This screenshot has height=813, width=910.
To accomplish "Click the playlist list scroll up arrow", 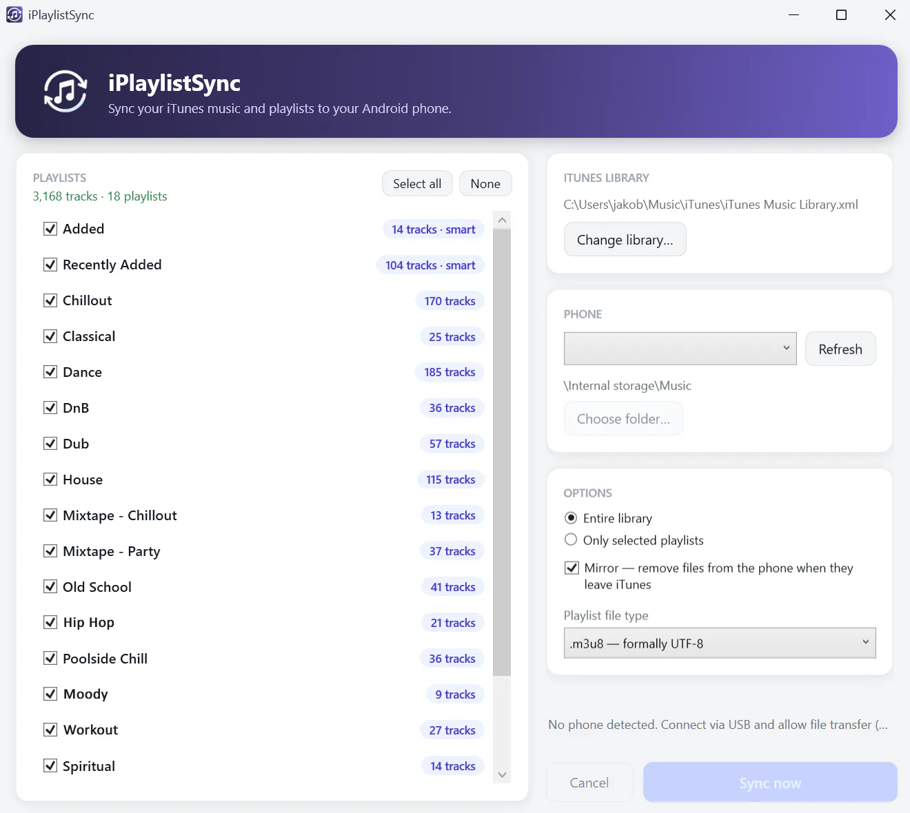I will (502, 220).
